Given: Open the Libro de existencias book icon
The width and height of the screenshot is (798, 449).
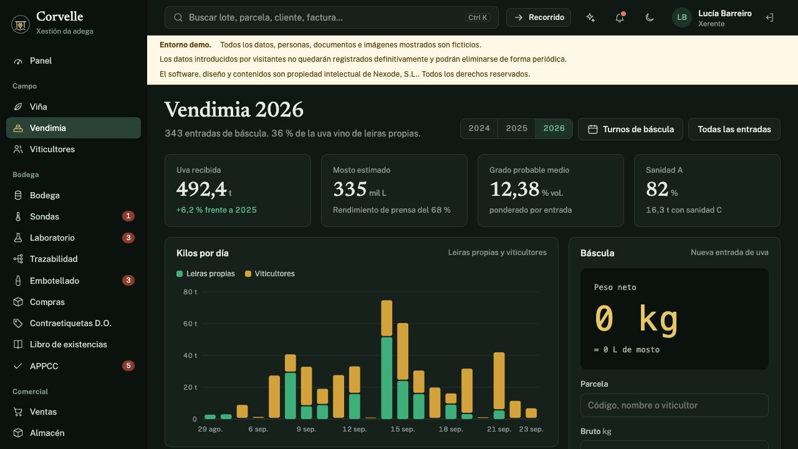Looking at the screenshot, I should click(x=18, y=345).
